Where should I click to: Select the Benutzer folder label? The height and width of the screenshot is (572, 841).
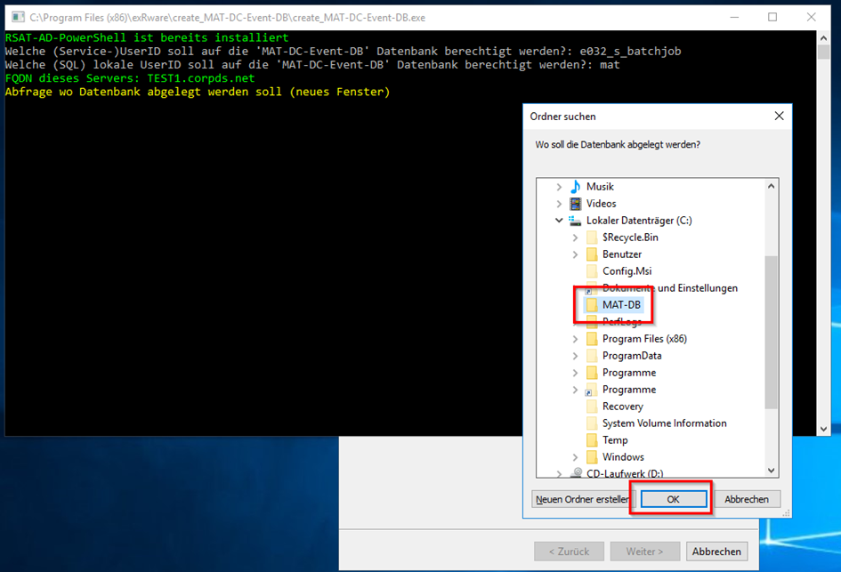coord(622,254)
